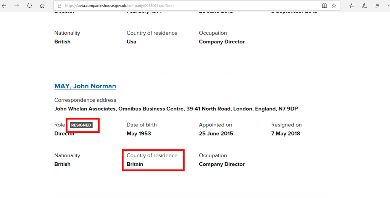Enable reading view for this page
Image resolution: width=390 pixels, height=198 pixels.
click(324, 6)
